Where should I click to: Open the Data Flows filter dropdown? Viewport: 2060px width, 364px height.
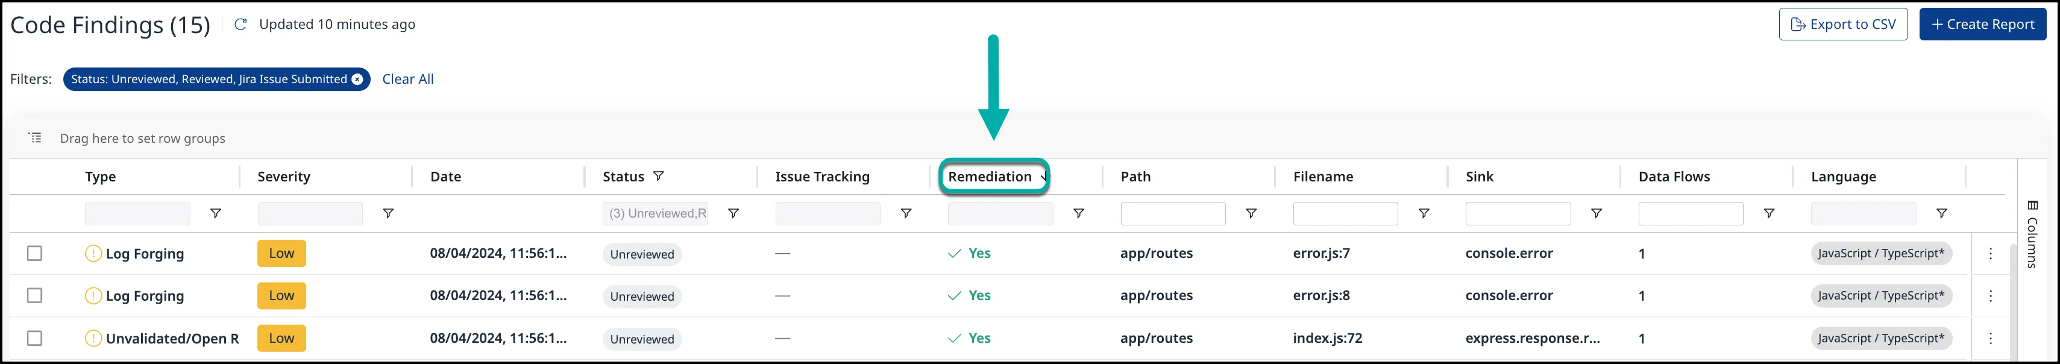click(1770, 213)
